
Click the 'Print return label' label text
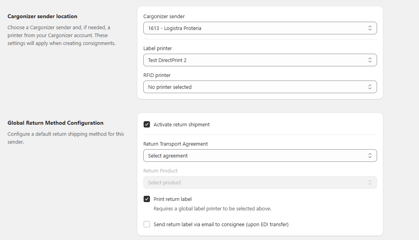173,199
